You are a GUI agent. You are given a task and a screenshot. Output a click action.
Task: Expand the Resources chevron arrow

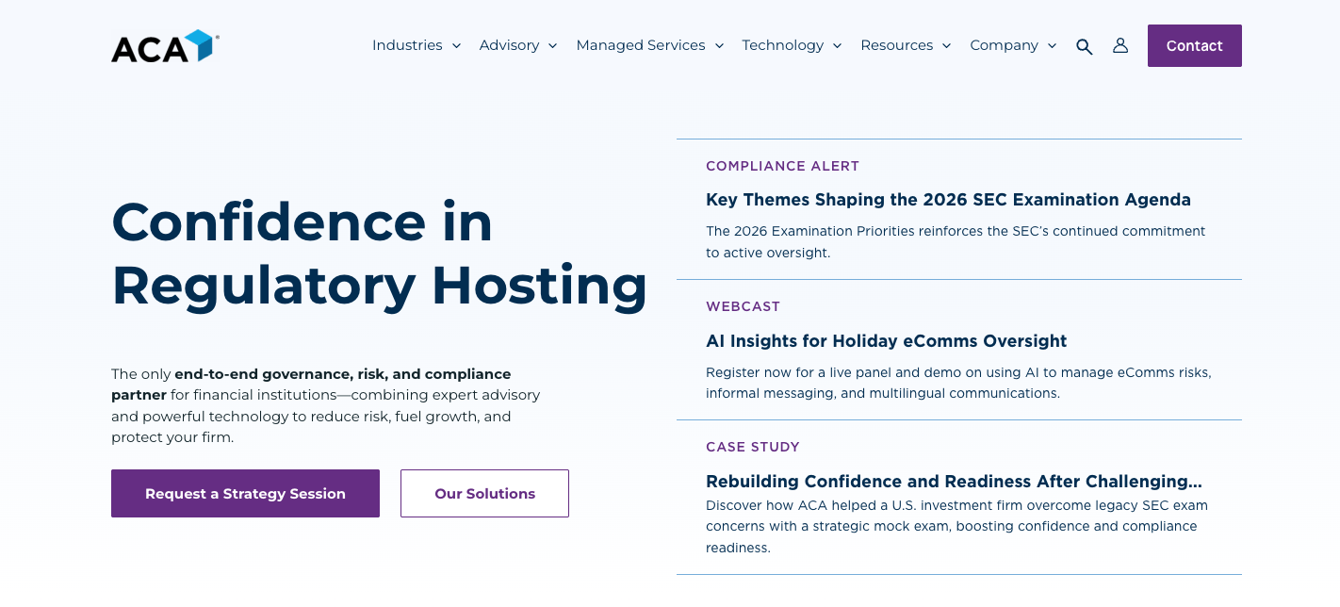point(946,46)
